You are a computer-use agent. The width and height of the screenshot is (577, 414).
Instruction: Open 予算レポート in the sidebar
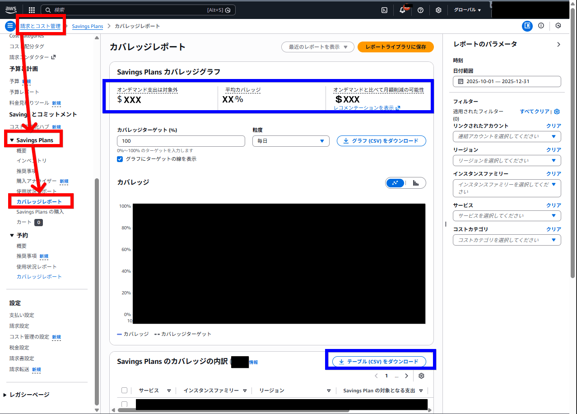24,92
